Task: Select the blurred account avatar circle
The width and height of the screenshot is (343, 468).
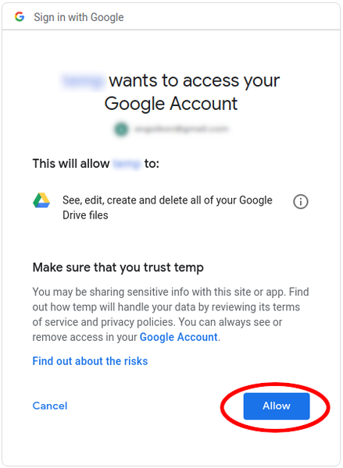Action: pyautogui.click(x=121, y=129)
